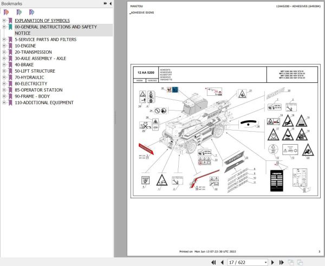
Task: Click the first bookmark options icon
Action: click(6, 12)
